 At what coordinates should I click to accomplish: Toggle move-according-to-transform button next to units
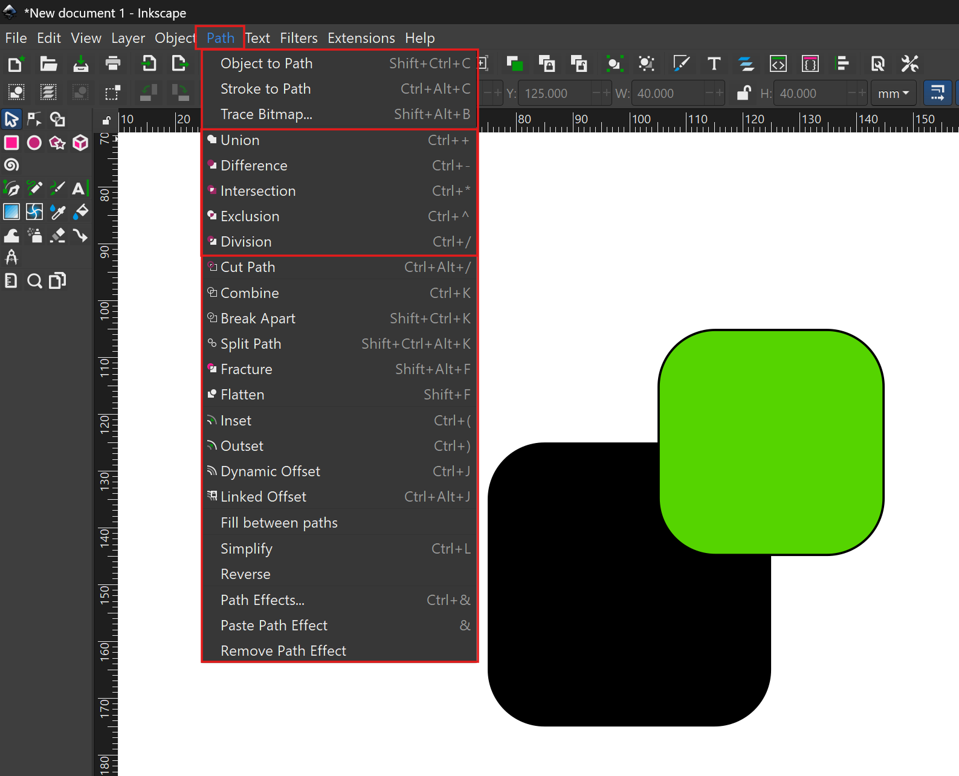pyautogui.click(x=938, y=93)
